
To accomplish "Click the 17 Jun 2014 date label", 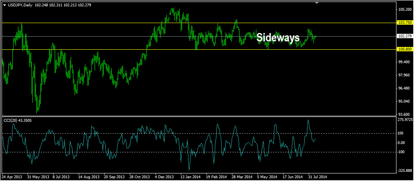I will pos(293,177).
